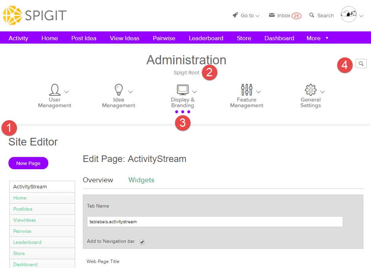Open the Pairwise page in the list
The image size is (371, 268).
pos(42,231)
